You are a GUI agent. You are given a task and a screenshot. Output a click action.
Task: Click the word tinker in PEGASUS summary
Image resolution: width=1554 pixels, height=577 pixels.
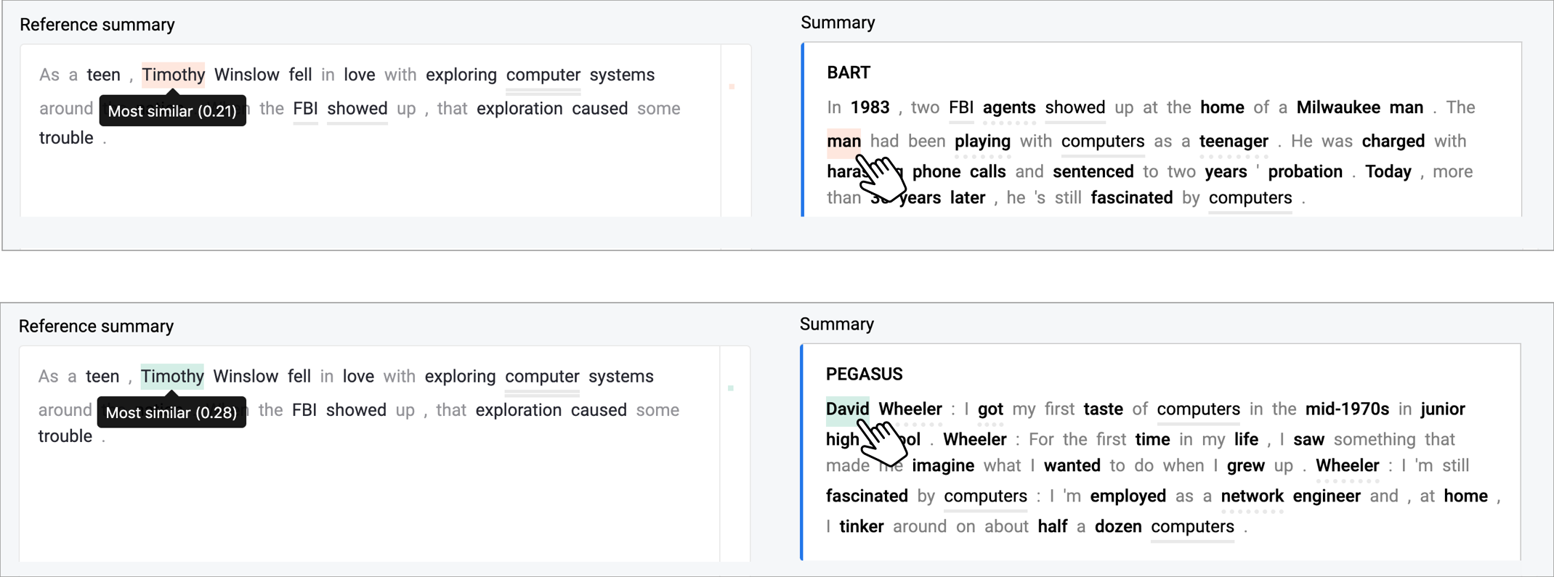(x=861, y=527)
